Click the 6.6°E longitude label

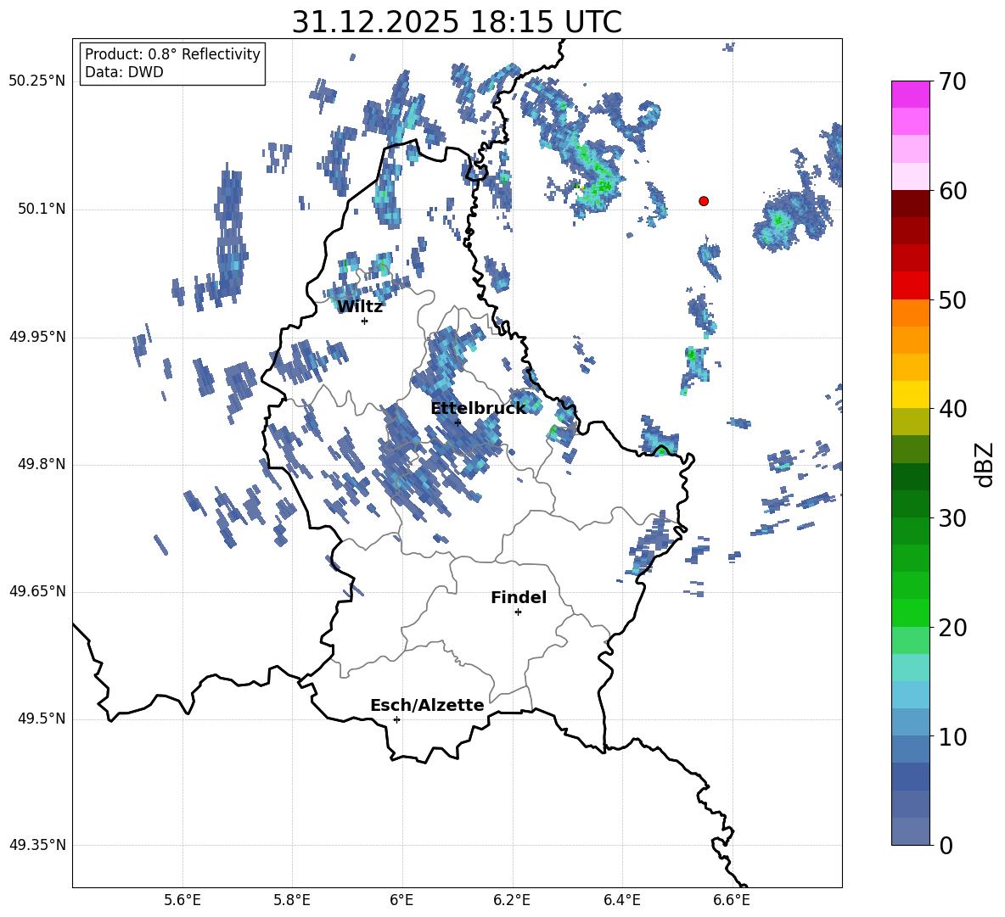732,900
